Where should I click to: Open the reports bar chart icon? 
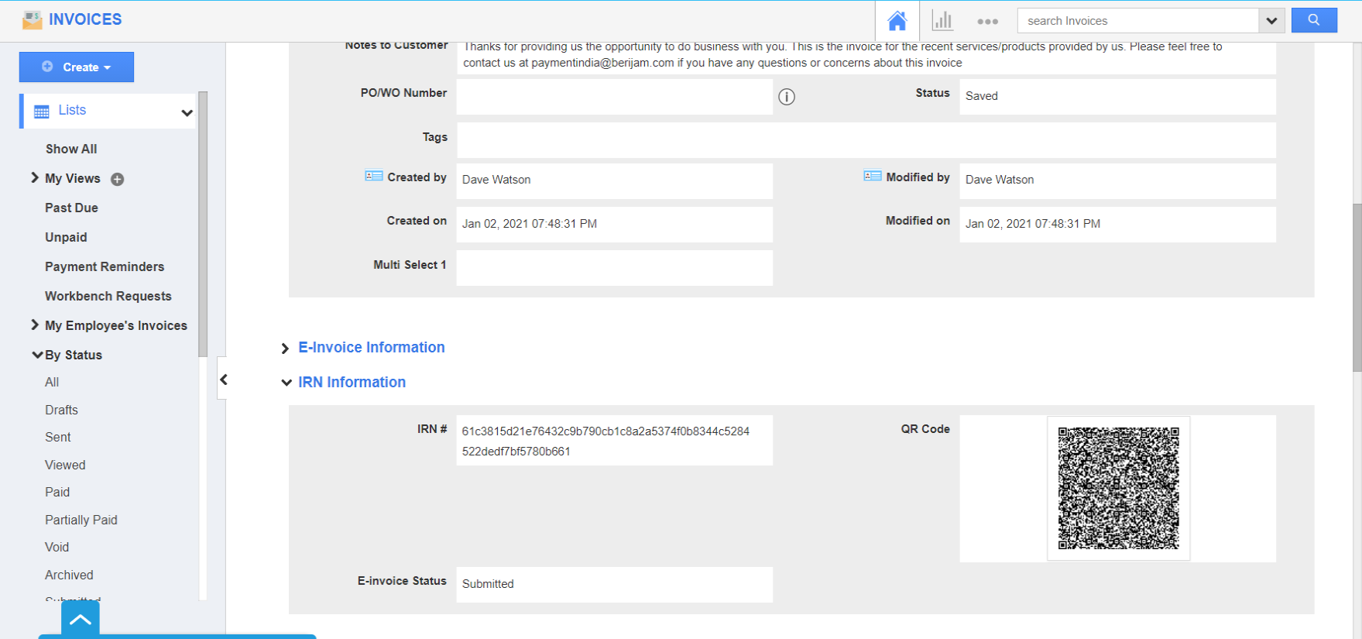[x=942, y=21]
